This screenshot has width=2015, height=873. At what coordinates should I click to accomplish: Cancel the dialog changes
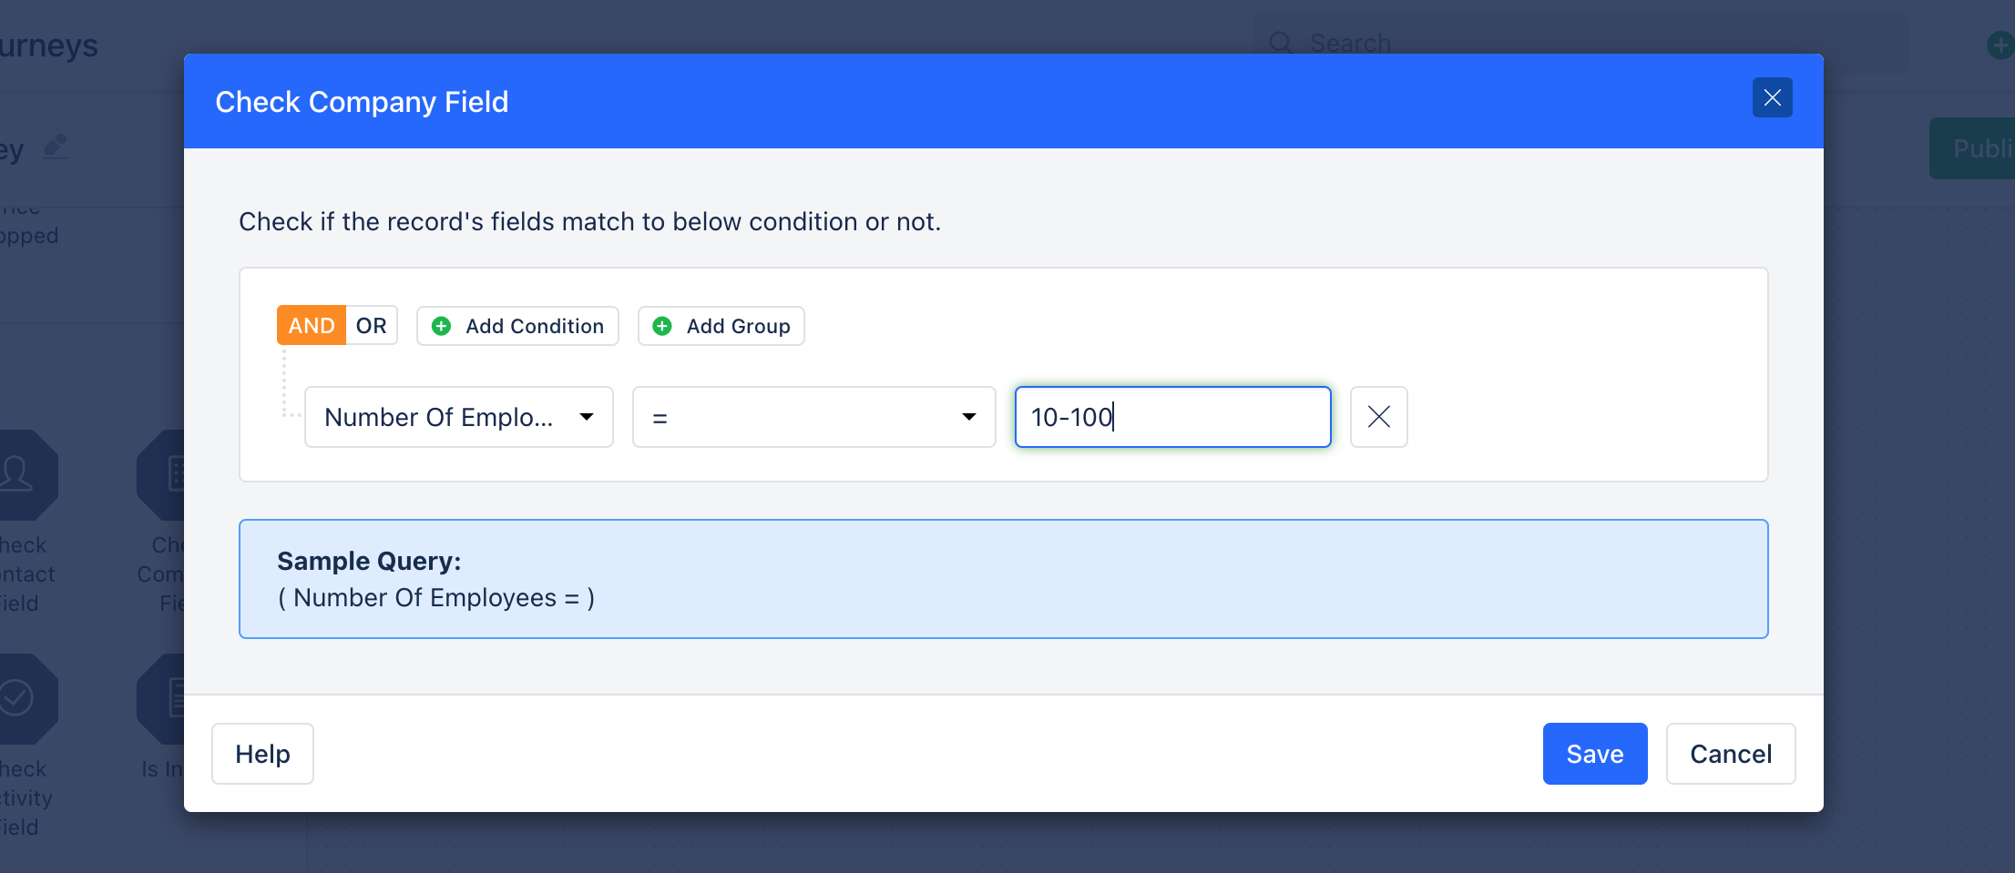tap(1730, 754)
